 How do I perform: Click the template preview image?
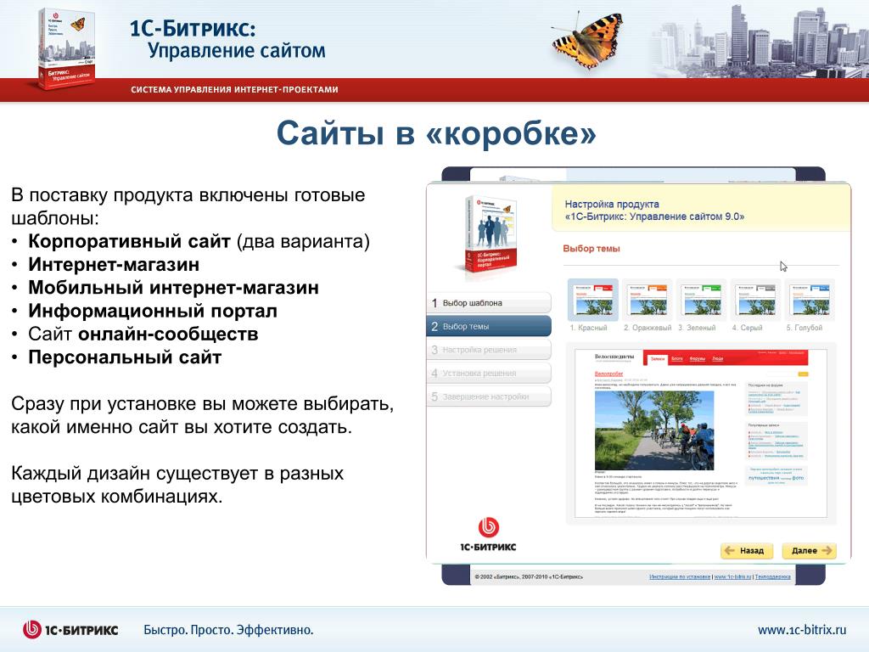pyautogui.click(x=700, y=434)
